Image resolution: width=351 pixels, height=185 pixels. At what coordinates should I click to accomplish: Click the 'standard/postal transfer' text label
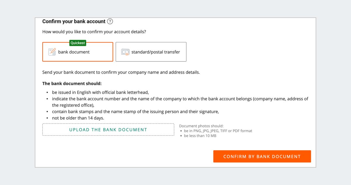click(x=156, y=52)
